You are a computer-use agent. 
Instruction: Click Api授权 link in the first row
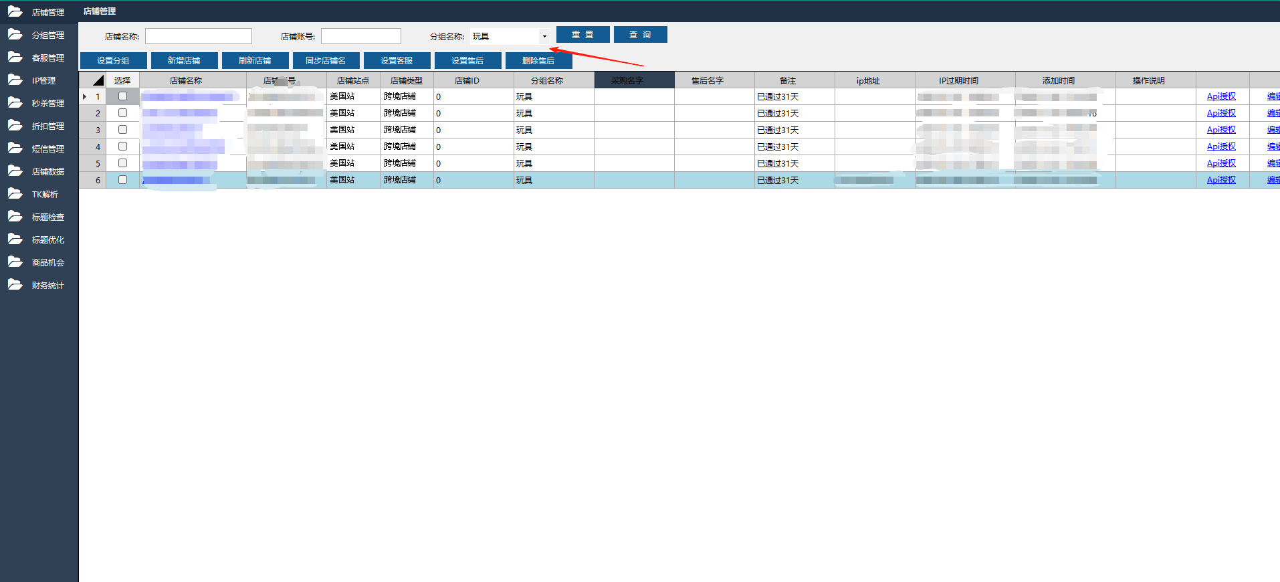point(1220,96)
